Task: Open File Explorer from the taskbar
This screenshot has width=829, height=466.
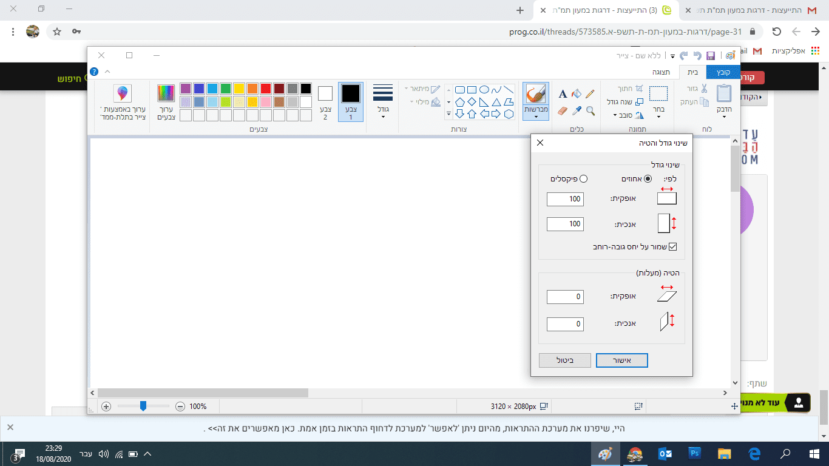Action: tap(725, 453)
